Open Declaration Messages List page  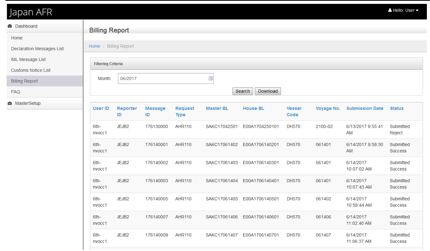coord(37,49)
